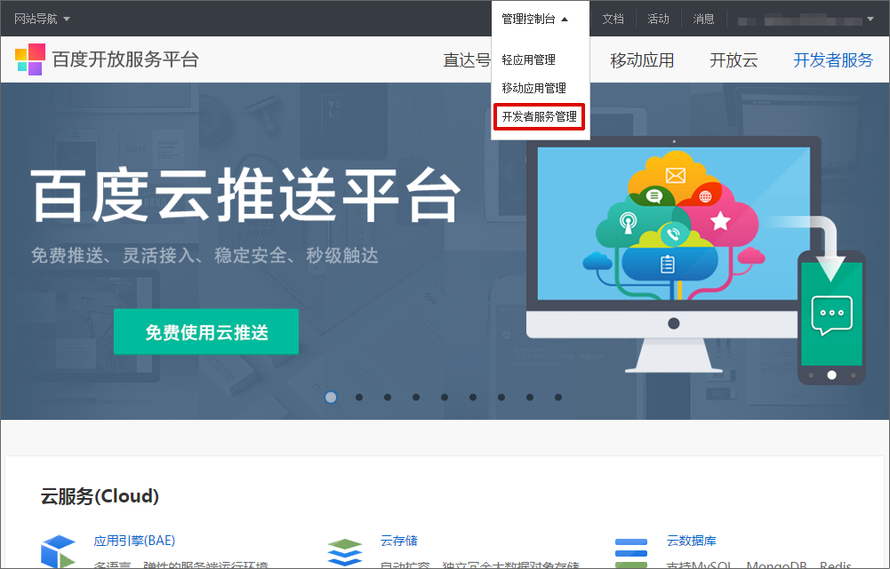View 消息 notifications in top bar
The width and height of the screenshot is (890, 569).
pyautogui.click(x=704, y=19)
